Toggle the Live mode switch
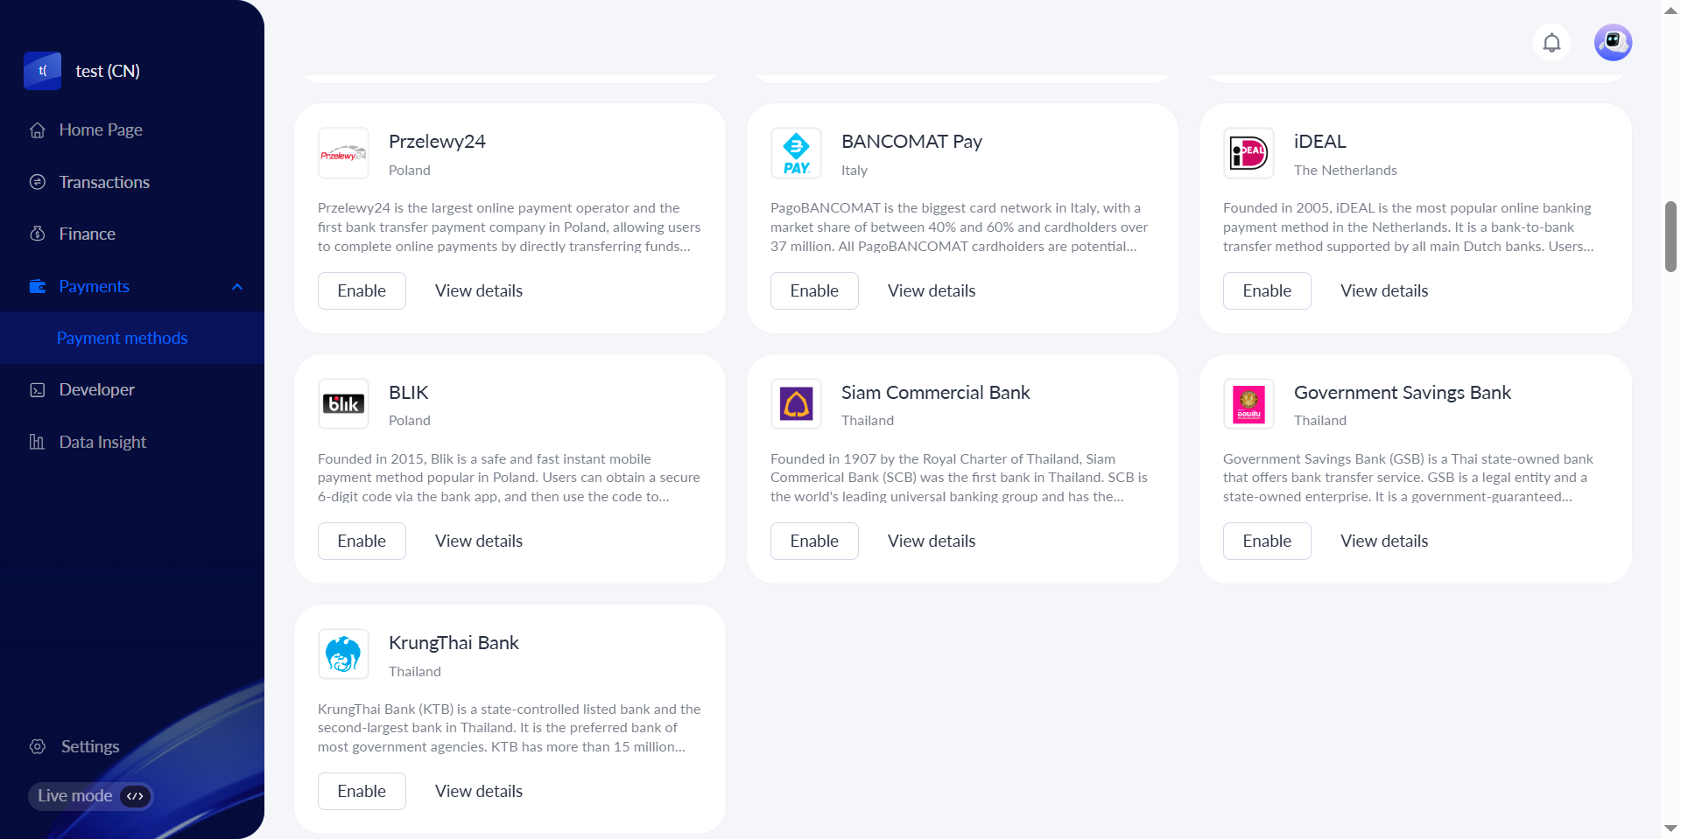 [x=135, y=796]
